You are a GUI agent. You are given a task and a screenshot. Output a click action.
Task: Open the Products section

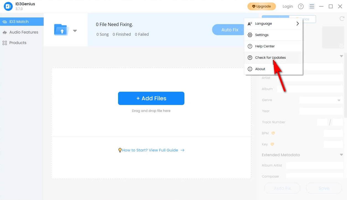click(x=18, y=43)
